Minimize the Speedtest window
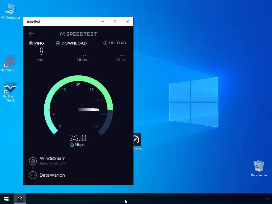Image resolution: width=272 pixels, height=204 pixels. coord(103,22)
